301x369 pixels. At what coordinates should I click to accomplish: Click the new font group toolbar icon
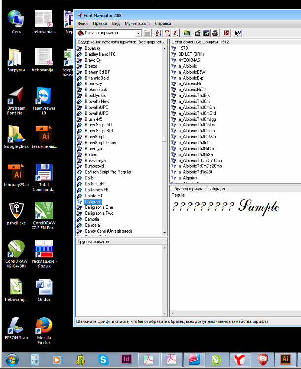[x=187, y=33]
